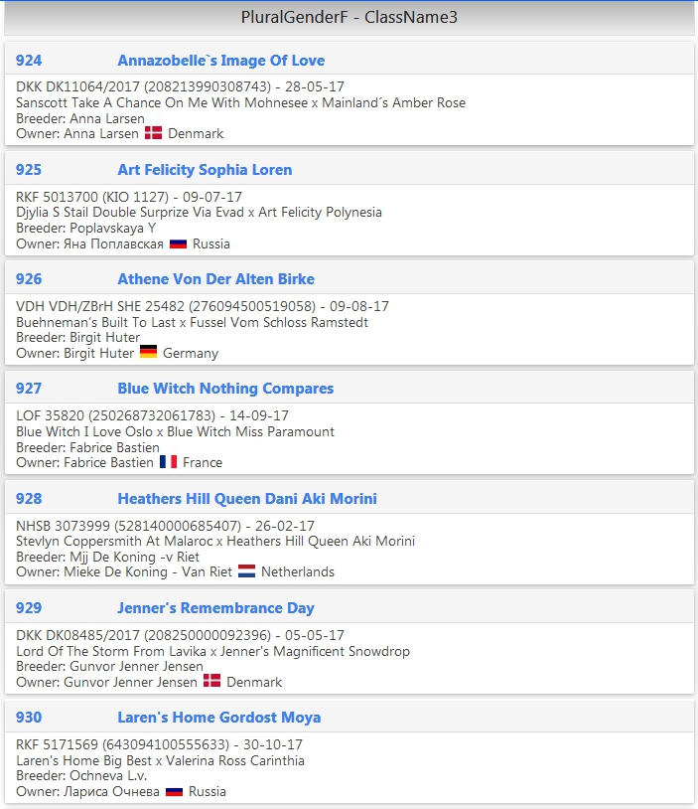
Task: Click pedigree text Lord Of The Storm From Lavika
Action: 212,651
